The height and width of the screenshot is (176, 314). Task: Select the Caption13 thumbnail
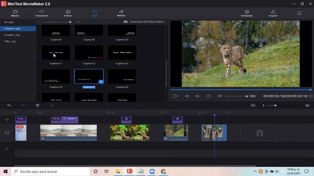122,52
